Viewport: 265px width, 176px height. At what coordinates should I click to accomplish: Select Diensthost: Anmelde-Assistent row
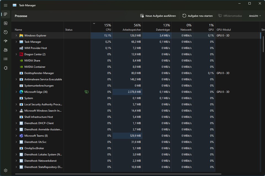click(x=136, y=129)
